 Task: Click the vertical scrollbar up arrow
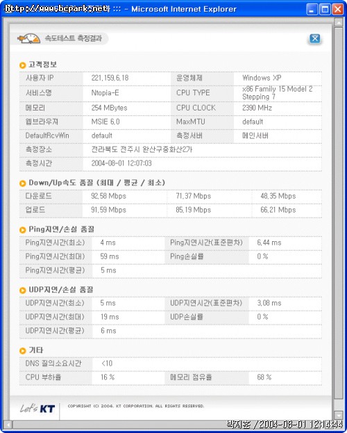click(338, 22)
